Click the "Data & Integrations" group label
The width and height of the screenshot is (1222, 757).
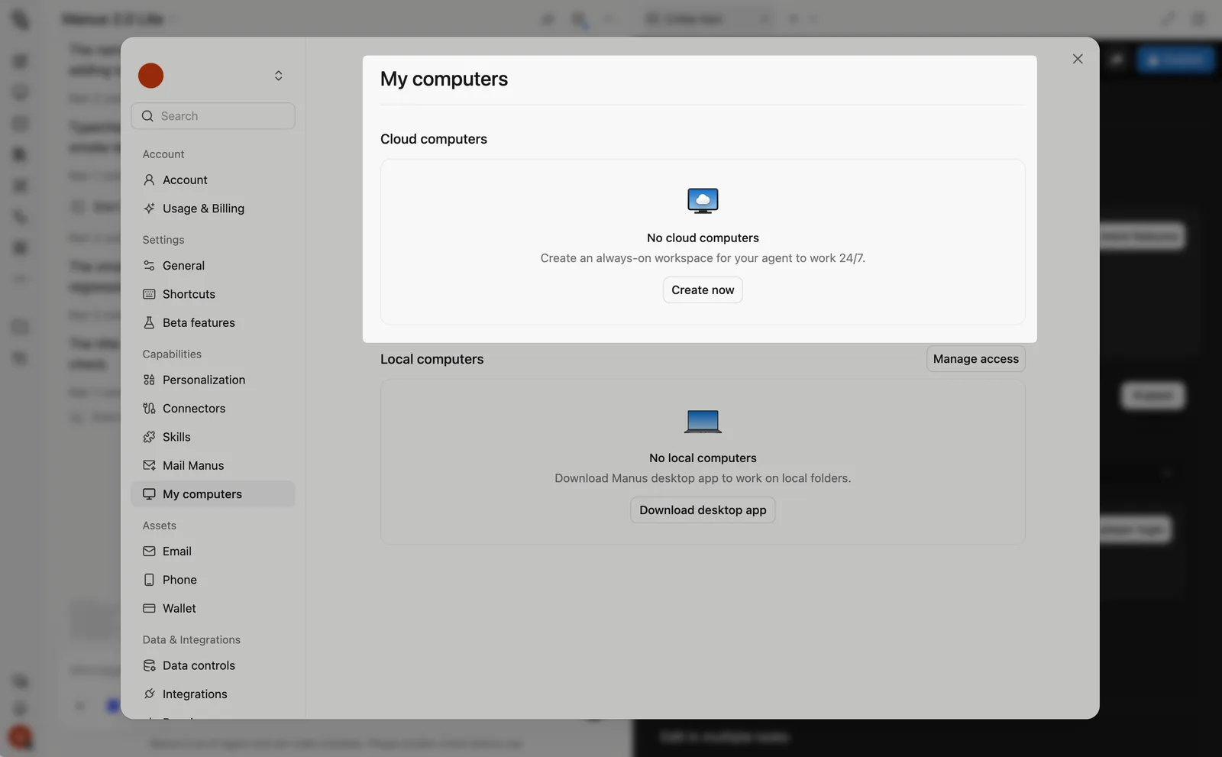click(x=192, y=639)
